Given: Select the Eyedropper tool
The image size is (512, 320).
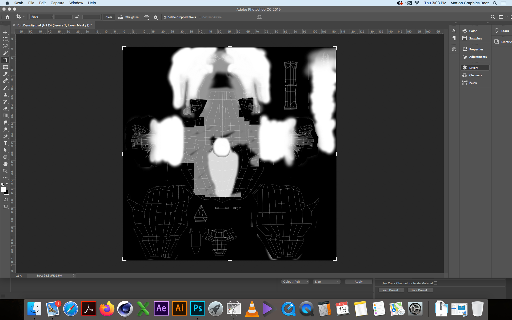Looking at the screenshot, I should point(5,74).
